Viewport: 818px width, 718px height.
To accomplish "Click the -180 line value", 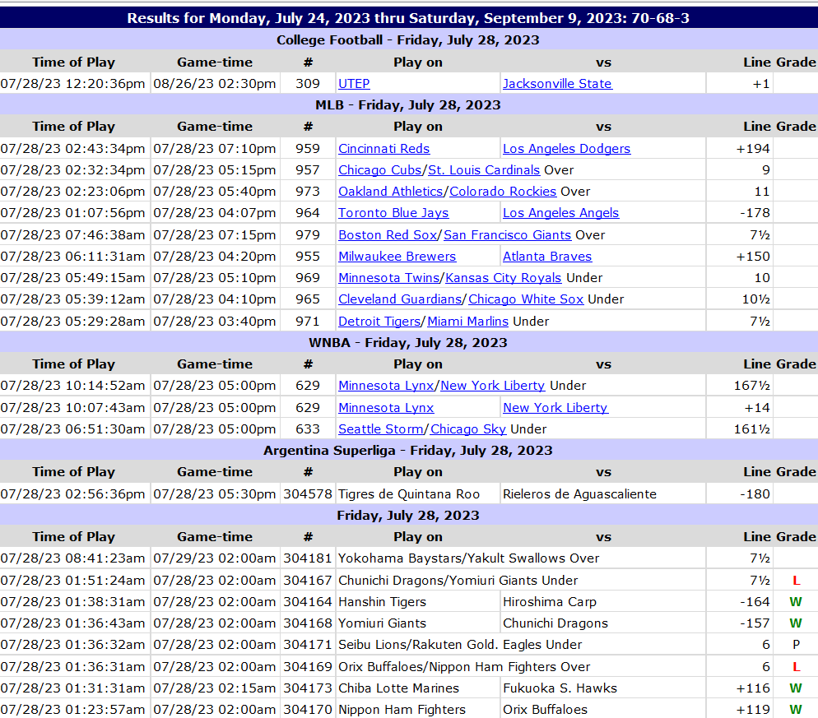I will pos(755,493).
